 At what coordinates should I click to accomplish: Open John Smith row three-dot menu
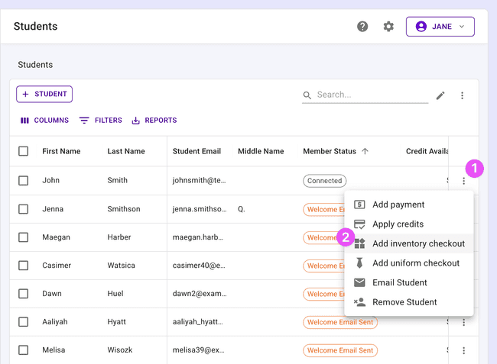click(x=463, y=181)
